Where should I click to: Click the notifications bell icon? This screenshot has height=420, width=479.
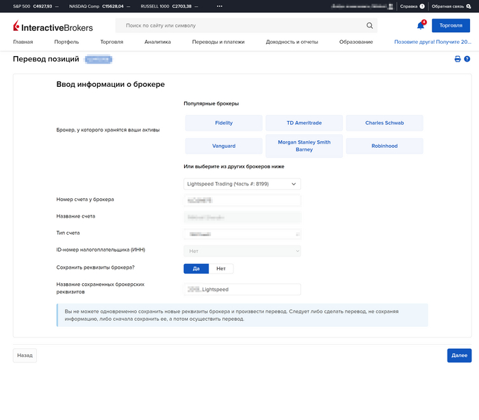coord(420,26)
